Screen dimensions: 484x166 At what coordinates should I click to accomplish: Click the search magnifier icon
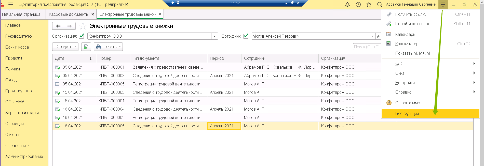[380, 5]
